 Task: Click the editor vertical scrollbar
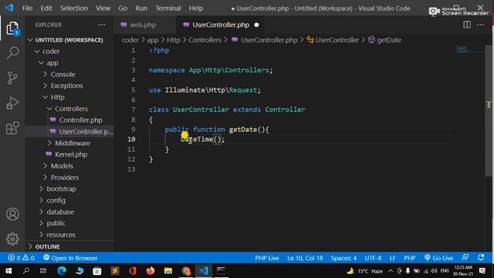pos(489,110)
